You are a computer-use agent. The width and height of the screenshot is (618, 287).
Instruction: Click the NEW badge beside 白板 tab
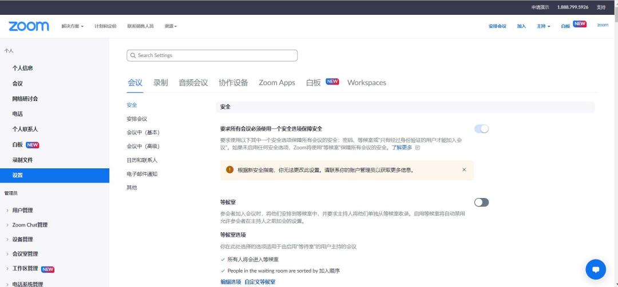[332, 82]
